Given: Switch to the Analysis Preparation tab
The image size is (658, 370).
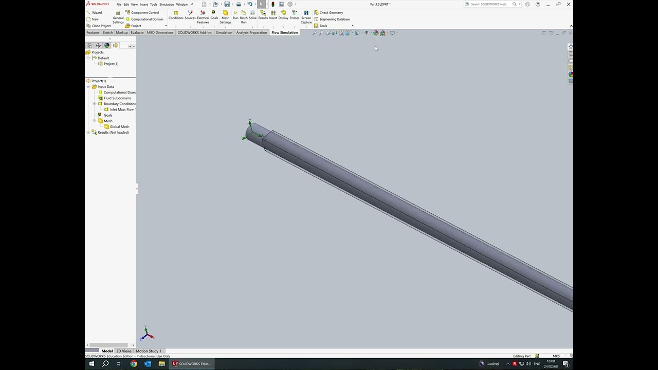Looking at the screenshot, I should [251, 32].
